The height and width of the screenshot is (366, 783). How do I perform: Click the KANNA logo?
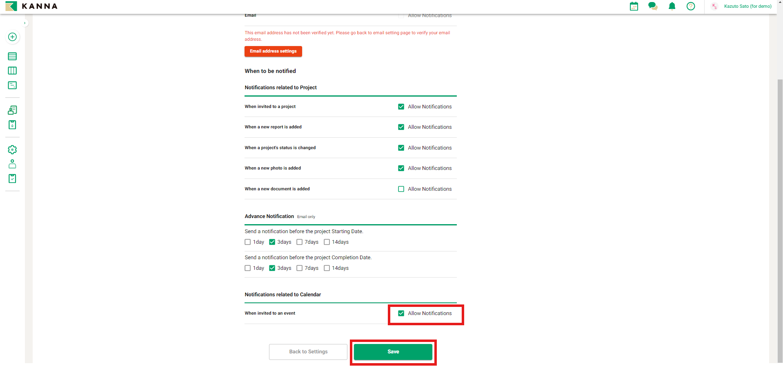(31, 6)
